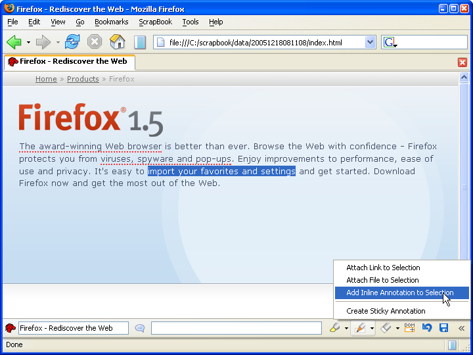Image resolution: width=473 pixels, height=355 pixels.
Task: Click the blue Undo arrow icon
Action: pos(426,328)
